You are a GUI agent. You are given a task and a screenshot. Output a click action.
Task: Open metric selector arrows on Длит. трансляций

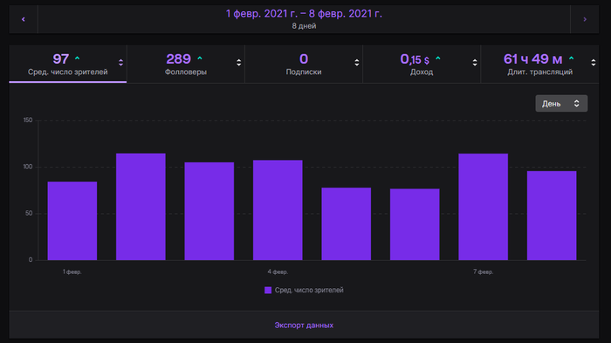click(593, 62)
